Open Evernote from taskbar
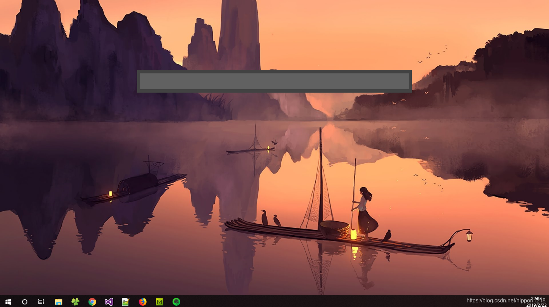549x307 pixels. pyautogui.click(x=176, y=302)
